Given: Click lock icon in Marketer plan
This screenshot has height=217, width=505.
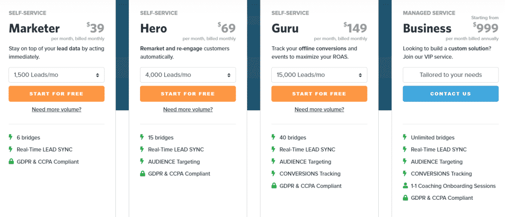Looking at the screenshot, I should pos(11,161).
